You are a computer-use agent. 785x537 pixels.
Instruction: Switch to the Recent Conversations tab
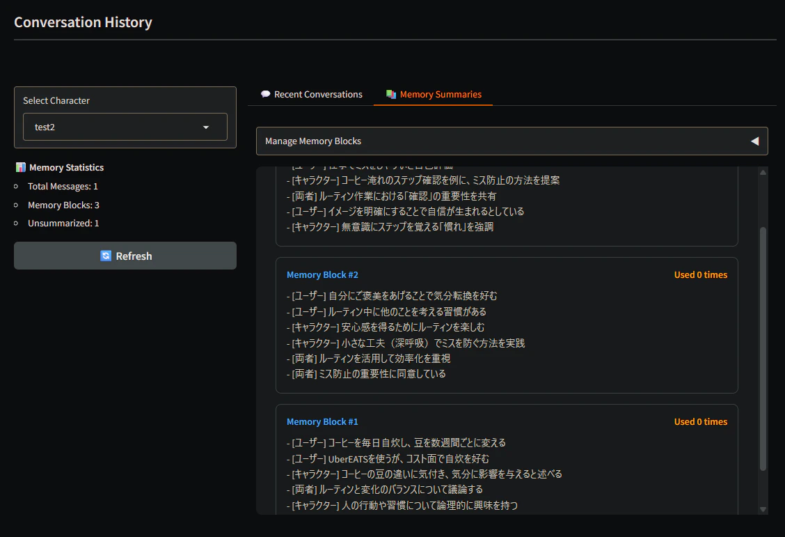click(311, 94)
